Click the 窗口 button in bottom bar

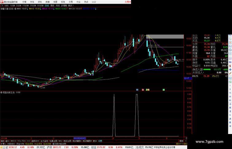(7, 141)
